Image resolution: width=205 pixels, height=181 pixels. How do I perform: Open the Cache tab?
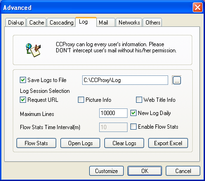pyautogui.click(x=36, y=23)
